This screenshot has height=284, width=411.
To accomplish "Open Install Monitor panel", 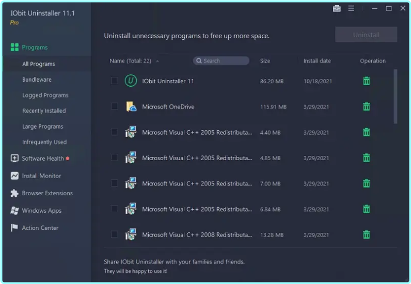I will pos(41,176).
